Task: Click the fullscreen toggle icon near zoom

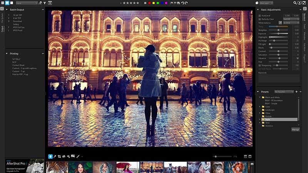Action: tap(250, 156)
